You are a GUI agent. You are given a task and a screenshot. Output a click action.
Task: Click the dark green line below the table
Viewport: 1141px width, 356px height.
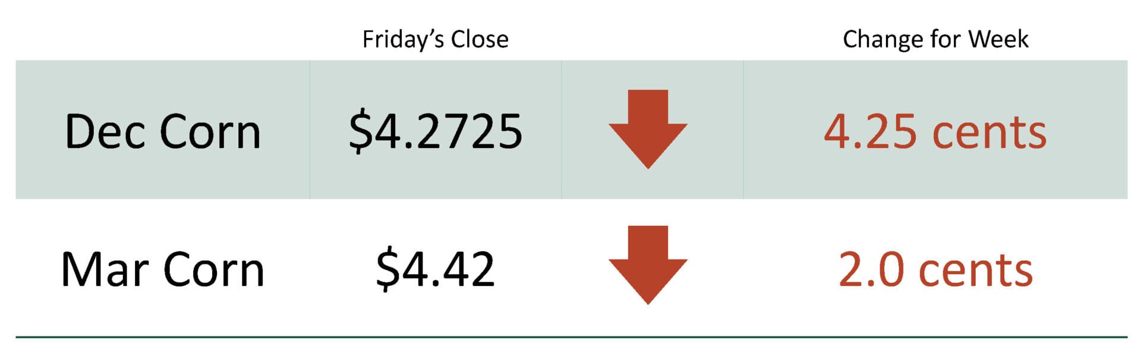pyautogui.click(x=570, y=337)
